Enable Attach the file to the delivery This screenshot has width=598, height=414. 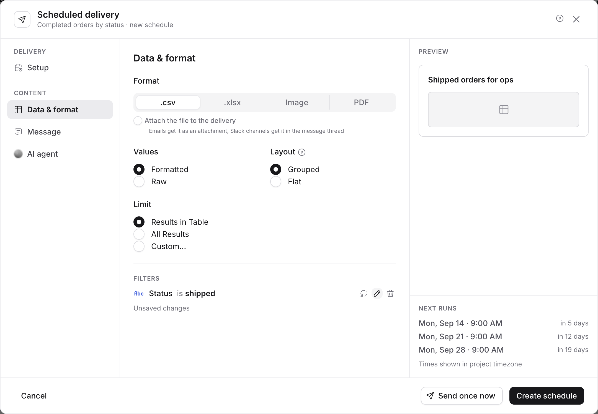pos(138,121)
